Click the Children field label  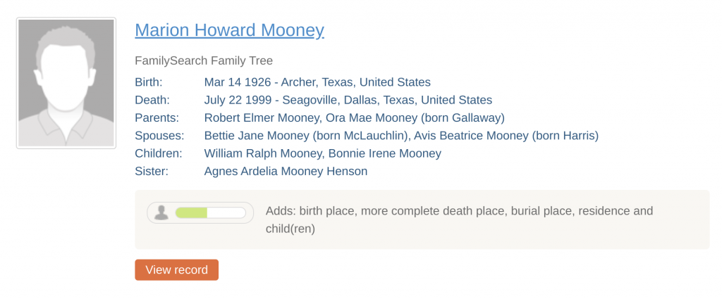(x=158, y=153)
